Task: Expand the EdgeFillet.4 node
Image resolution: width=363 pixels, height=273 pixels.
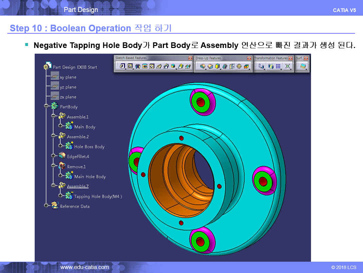Action: (53, 156)
